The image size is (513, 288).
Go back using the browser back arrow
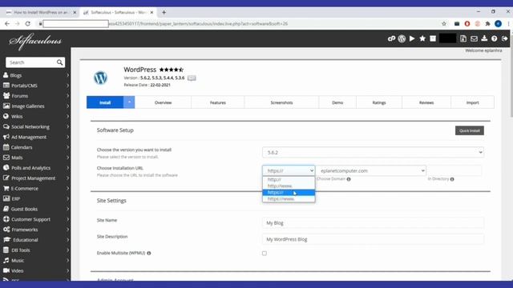(7, 23)
